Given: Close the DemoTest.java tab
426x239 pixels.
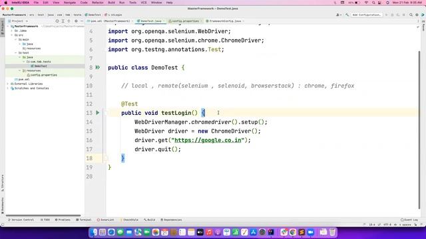Looking at the screenshot, I should pos(164,21).
